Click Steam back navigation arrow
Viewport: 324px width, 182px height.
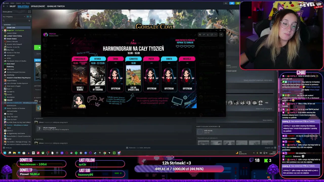coord(4,6)
